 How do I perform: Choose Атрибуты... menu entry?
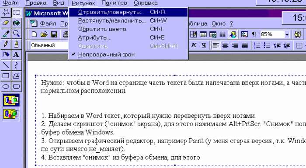click(128, 38)
